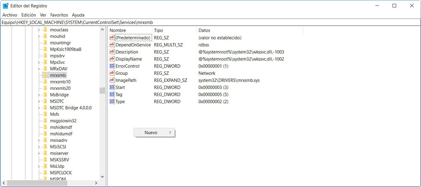421x187 pixels.
Task: Sort by the Tipo column header
Action: click(x=175, y=30)
